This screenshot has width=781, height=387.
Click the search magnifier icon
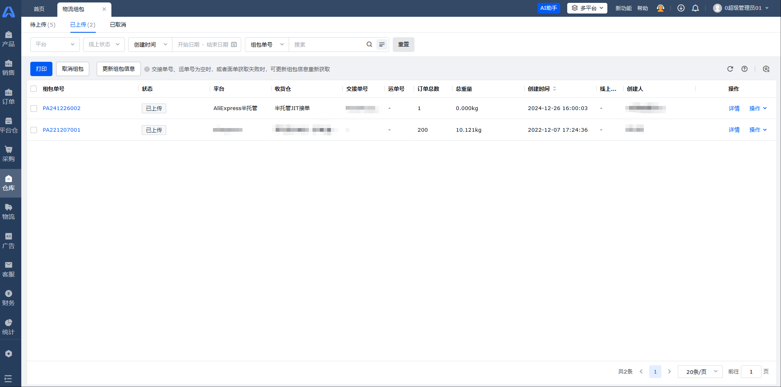(369, 44)
